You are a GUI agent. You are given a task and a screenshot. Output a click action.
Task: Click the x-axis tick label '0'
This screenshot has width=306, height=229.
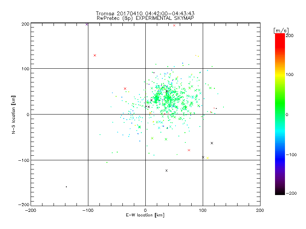click(145, 210)
